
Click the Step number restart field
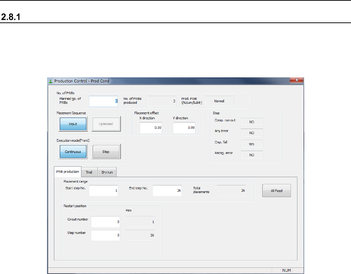105,235
